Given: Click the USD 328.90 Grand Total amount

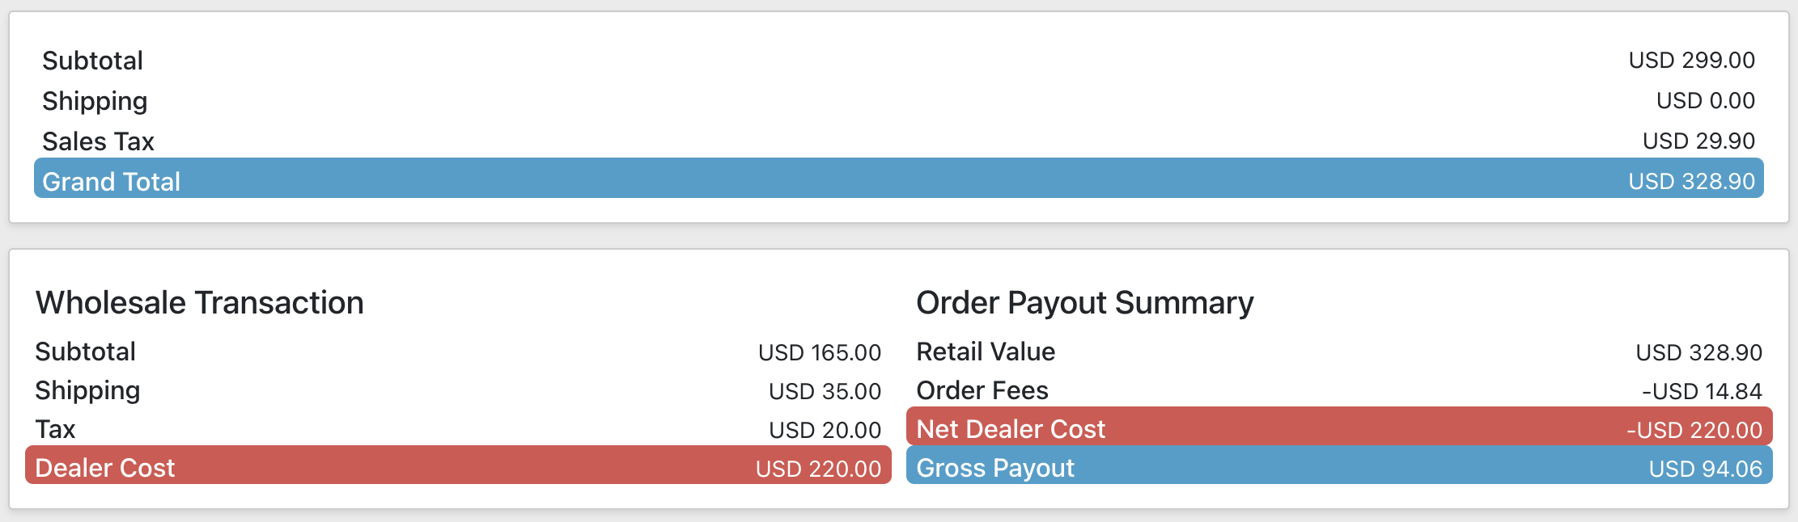Looking at the screenshot, I should coord(1691,182).
